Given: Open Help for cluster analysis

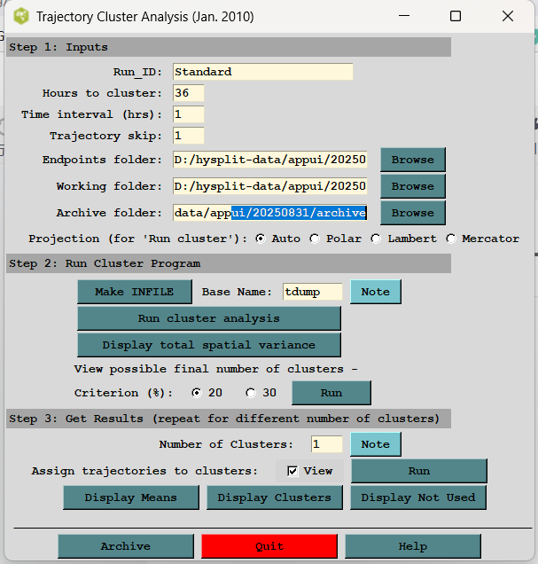Looking at the screenshot, I should 412,546.
